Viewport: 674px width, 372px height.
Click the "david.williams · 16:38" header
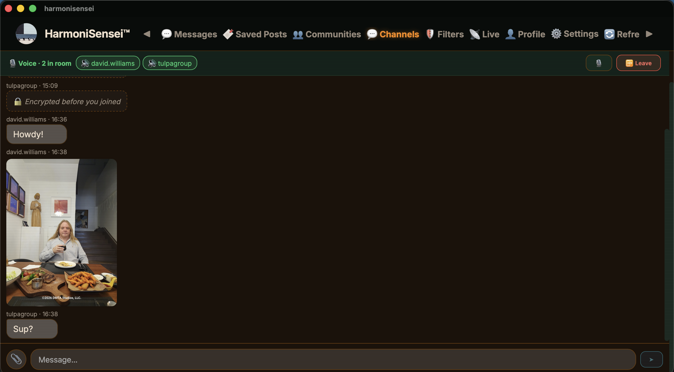click(37, 152)
